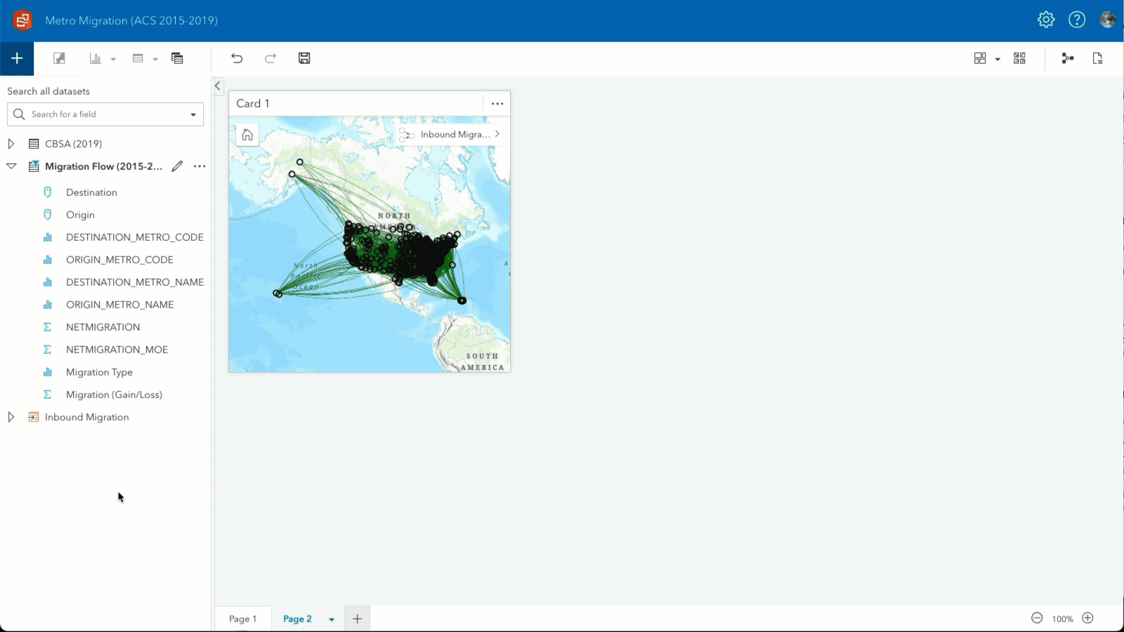
Task: Open the chart type dropdown arrow
Action: (113, 59)
